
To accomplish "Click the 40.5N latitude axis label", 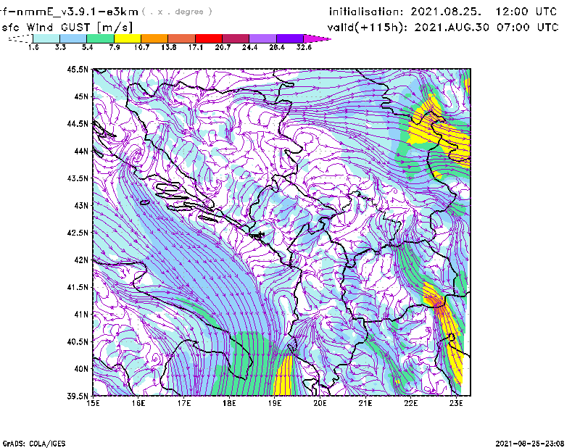I will click(78, 341).
